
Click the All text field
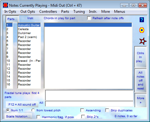click(x=89, y=104)
